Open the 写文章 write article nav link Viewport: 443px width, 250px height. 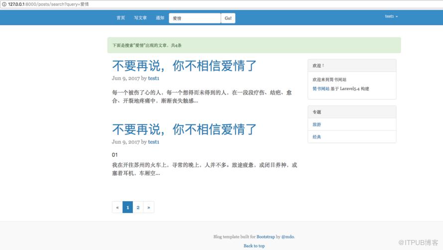[140, 18]
